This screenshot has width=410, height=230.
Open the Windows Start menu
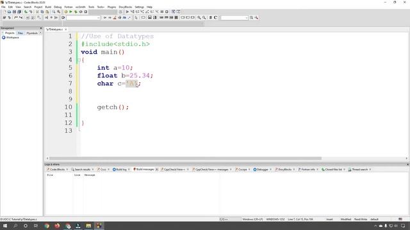pos(5,226)
